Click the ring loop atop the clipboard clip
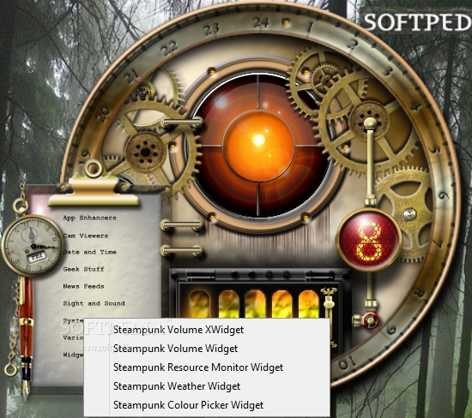The image size is (472, 418). click(94, 168)
